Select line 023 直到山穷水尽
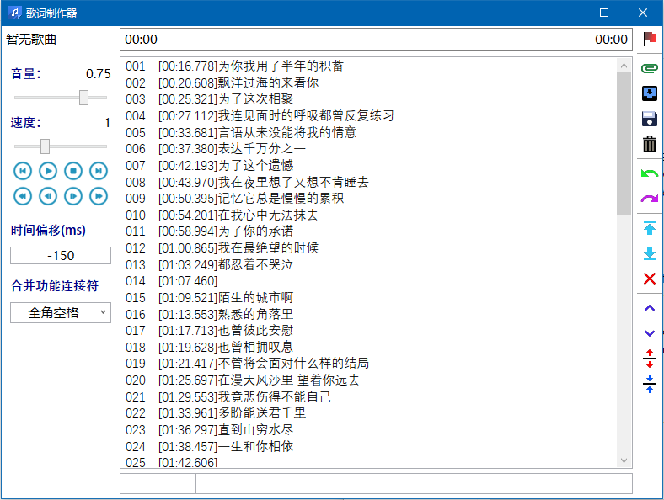This screenshot has height=500, width=664. [x=368, y=430]
